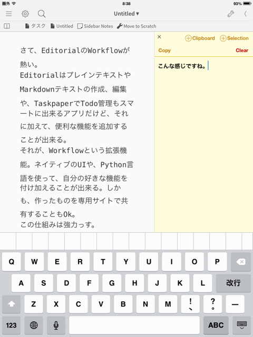
Task: Tap the Q key
Action: [x=12, y=262]
